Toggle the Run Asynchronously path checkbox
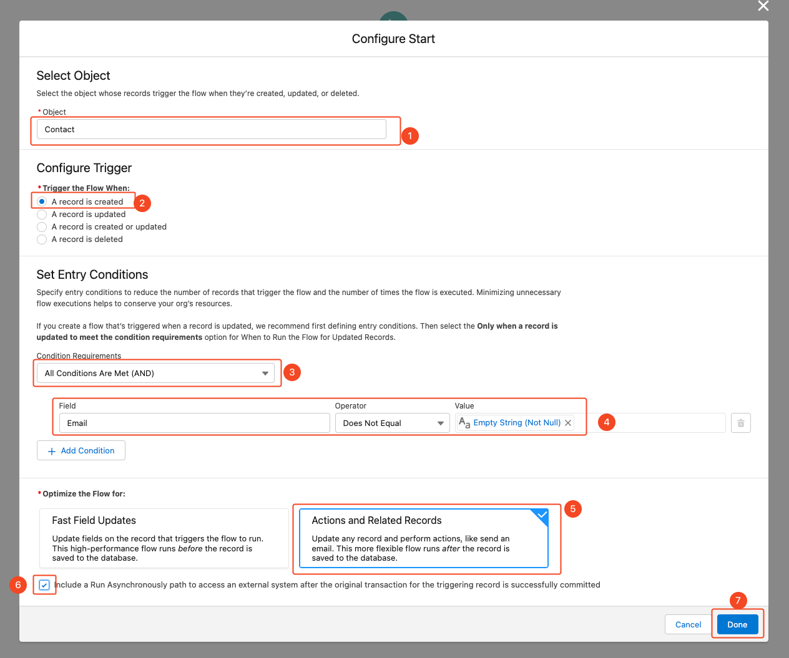The width and height of the screenshot is (789, 658). click(x=44, y=585)
